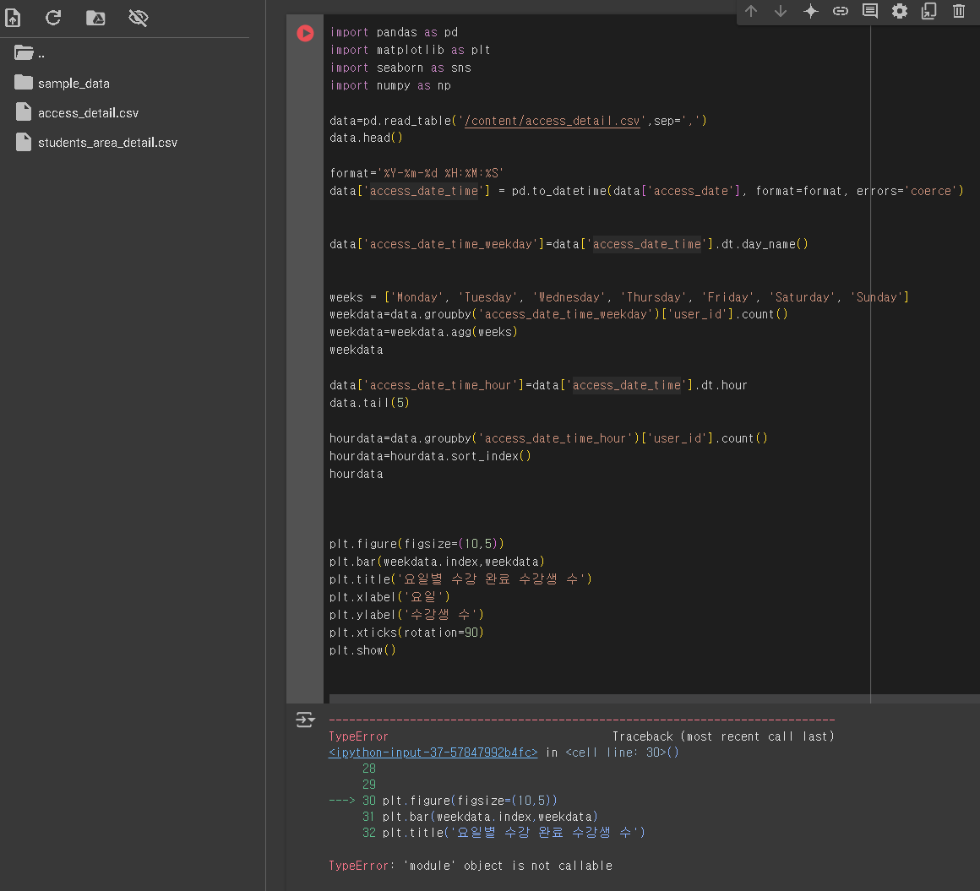
Task: Open /content/access_detail.csv path link in code
Action: pos(553,121)
